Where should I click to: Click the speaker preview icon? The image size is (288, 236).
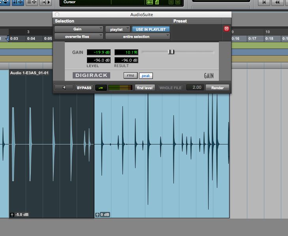coord(64,88)
